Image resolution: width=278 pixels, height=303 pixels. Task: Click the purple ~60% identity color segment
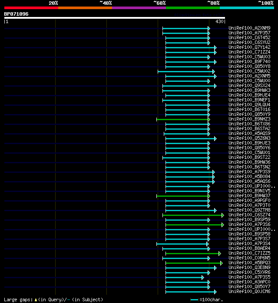click(x=139, y=8)
